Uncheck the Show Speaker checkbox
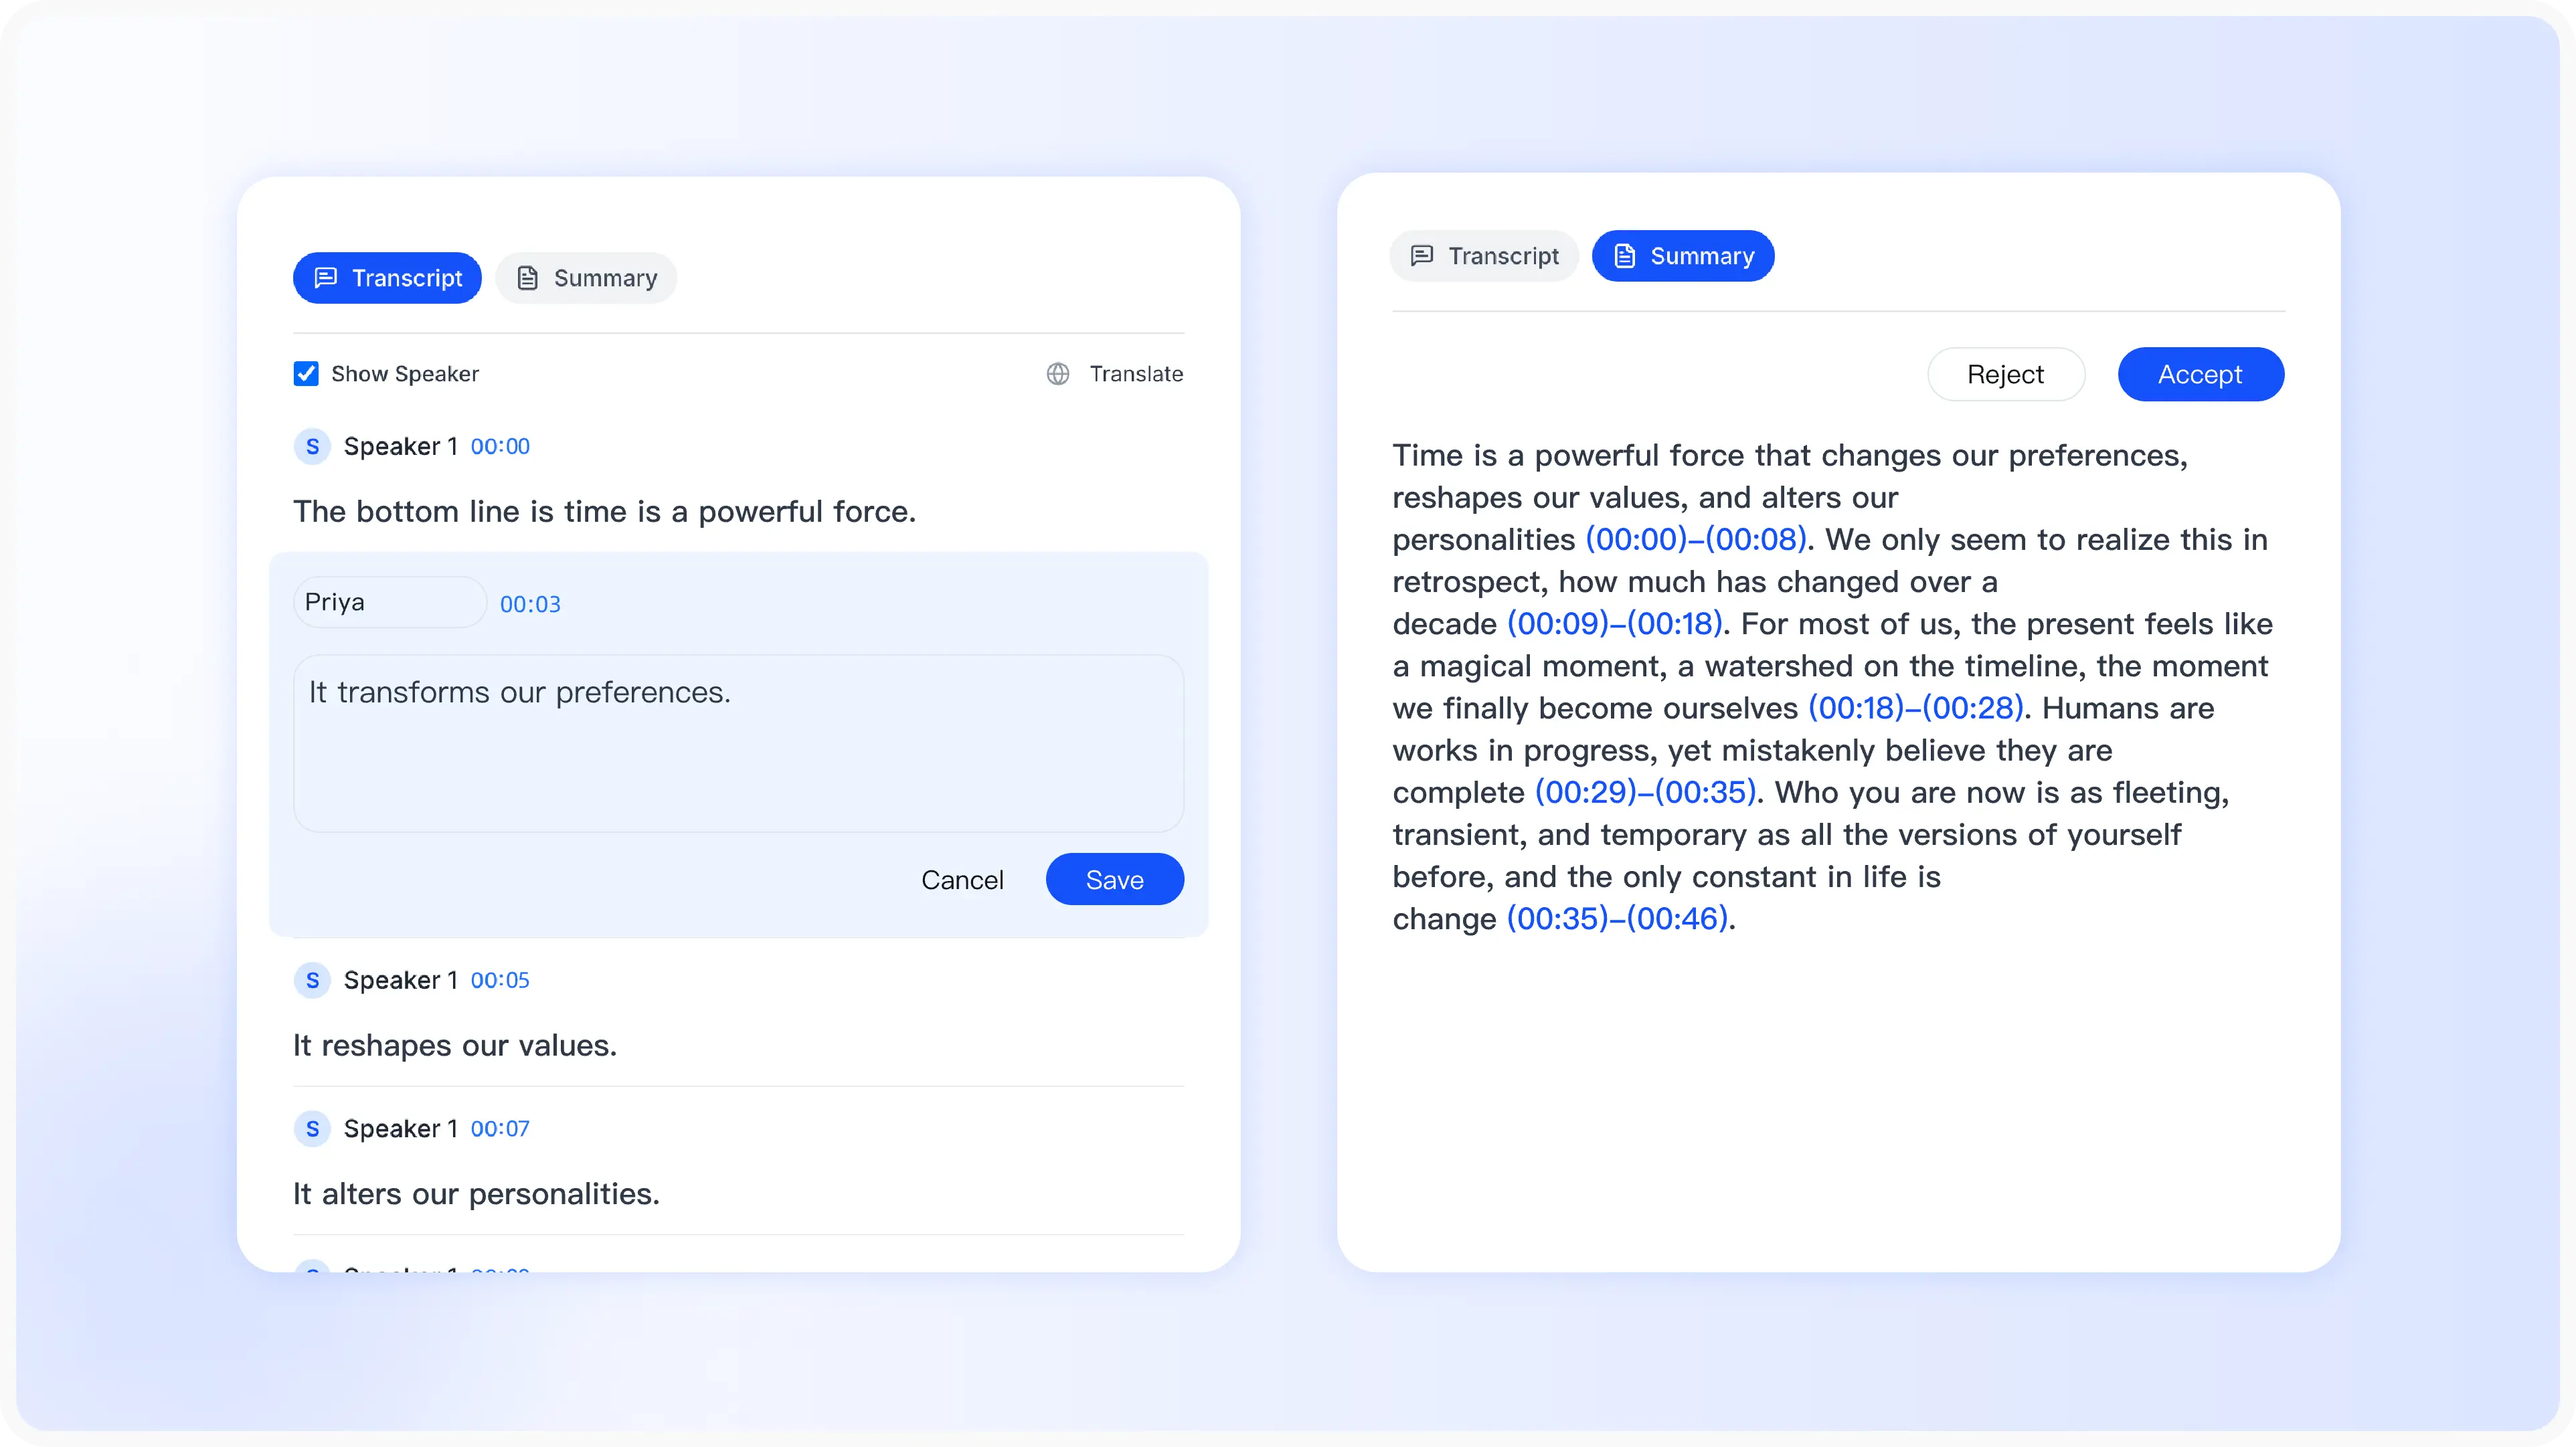 (x=306, y=374)
